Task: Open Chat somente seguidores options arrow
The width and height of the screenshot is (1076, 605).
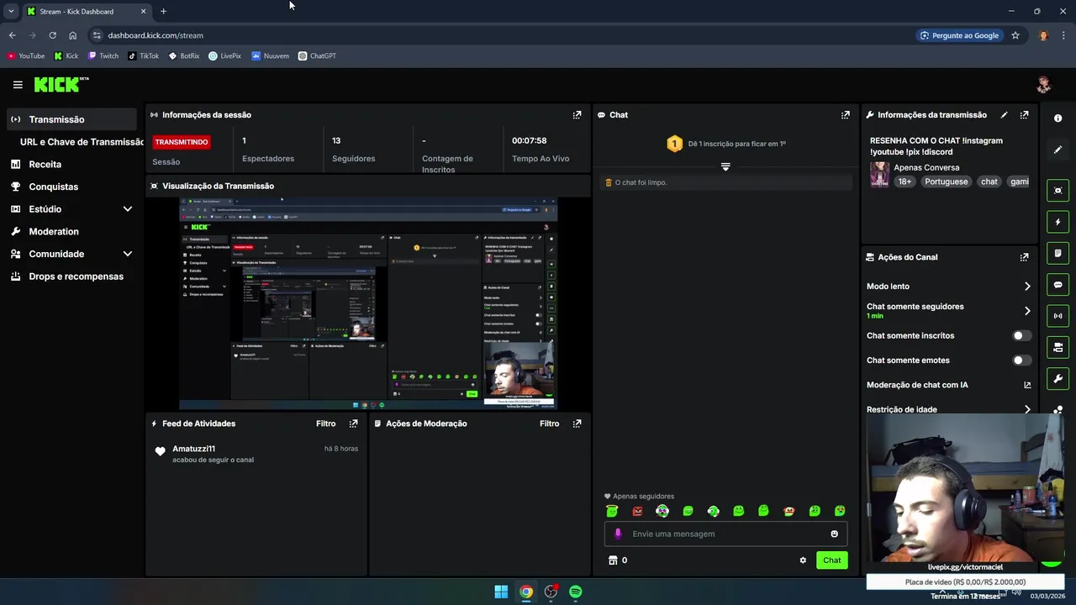Action: click(x=1027, y=311)
